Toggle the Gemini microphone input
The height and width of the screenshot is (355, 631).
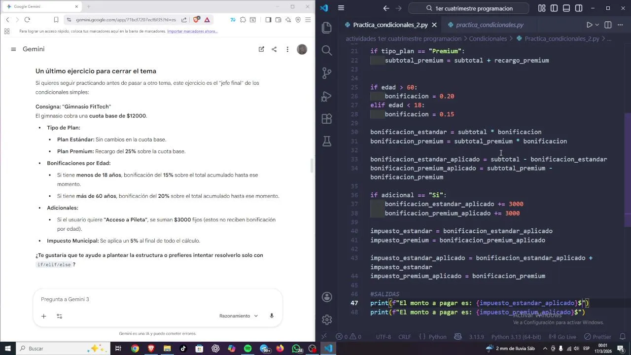click(272, 316)
